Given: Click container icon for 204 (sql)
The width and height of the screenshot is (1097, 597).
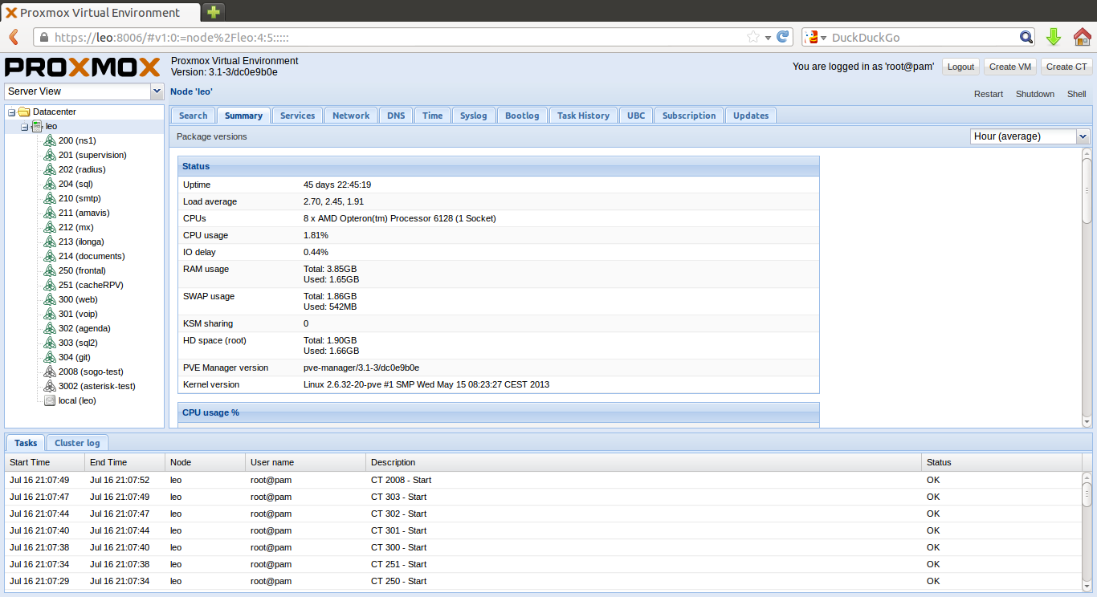Looking at the screenshot, I should (x=50, y=184).
